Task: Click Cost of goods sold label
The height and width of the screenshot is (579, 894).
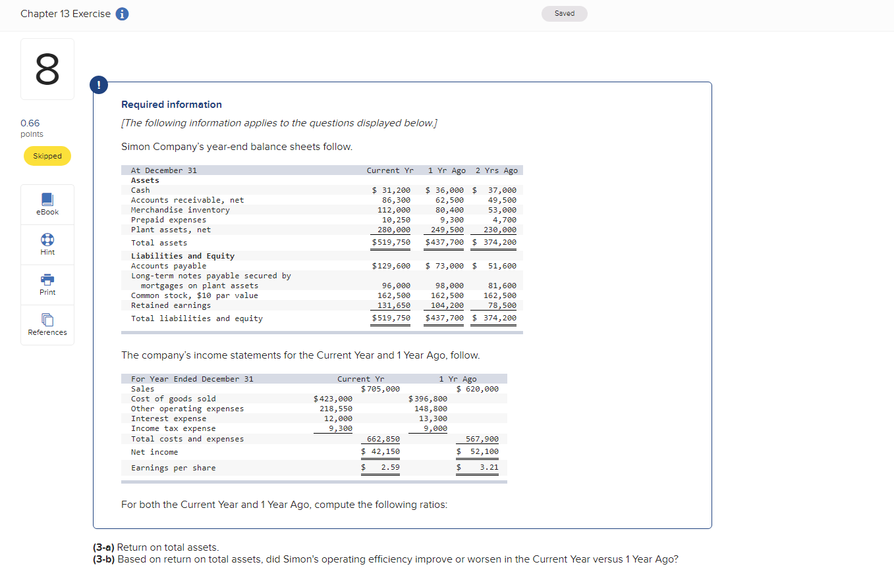Action: 173,399
